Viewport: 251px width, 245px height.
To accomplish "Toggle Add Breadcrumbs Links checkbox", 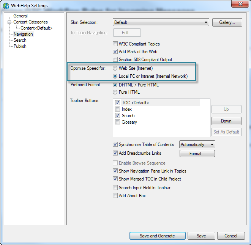I will pyautogui.click(x=115, y=153).
